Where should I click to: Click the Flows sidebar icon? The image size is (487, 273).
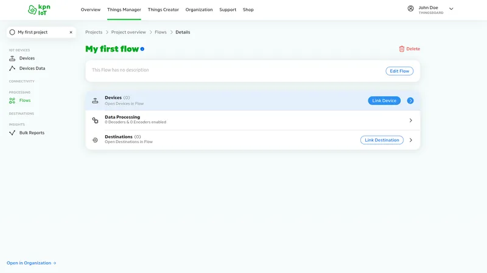click(12, 101)
